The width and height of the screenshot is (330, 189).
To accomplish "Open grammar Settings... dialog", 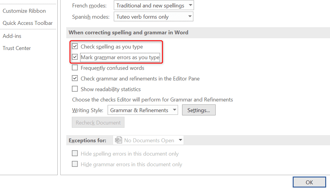I will pyautogui.click(x=199, y=110).
